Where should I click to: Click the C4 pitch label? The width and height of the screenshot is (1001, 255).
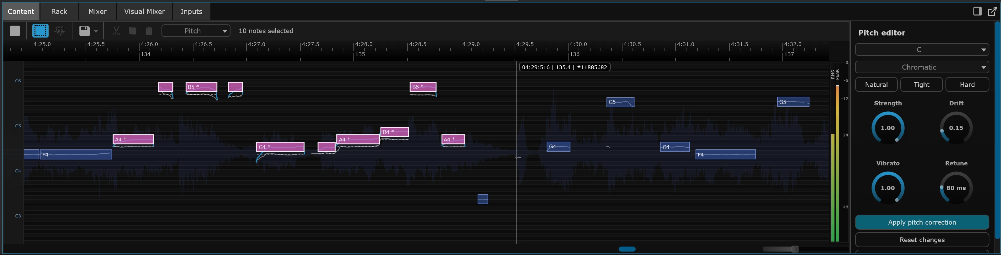(x=18, y=171)
